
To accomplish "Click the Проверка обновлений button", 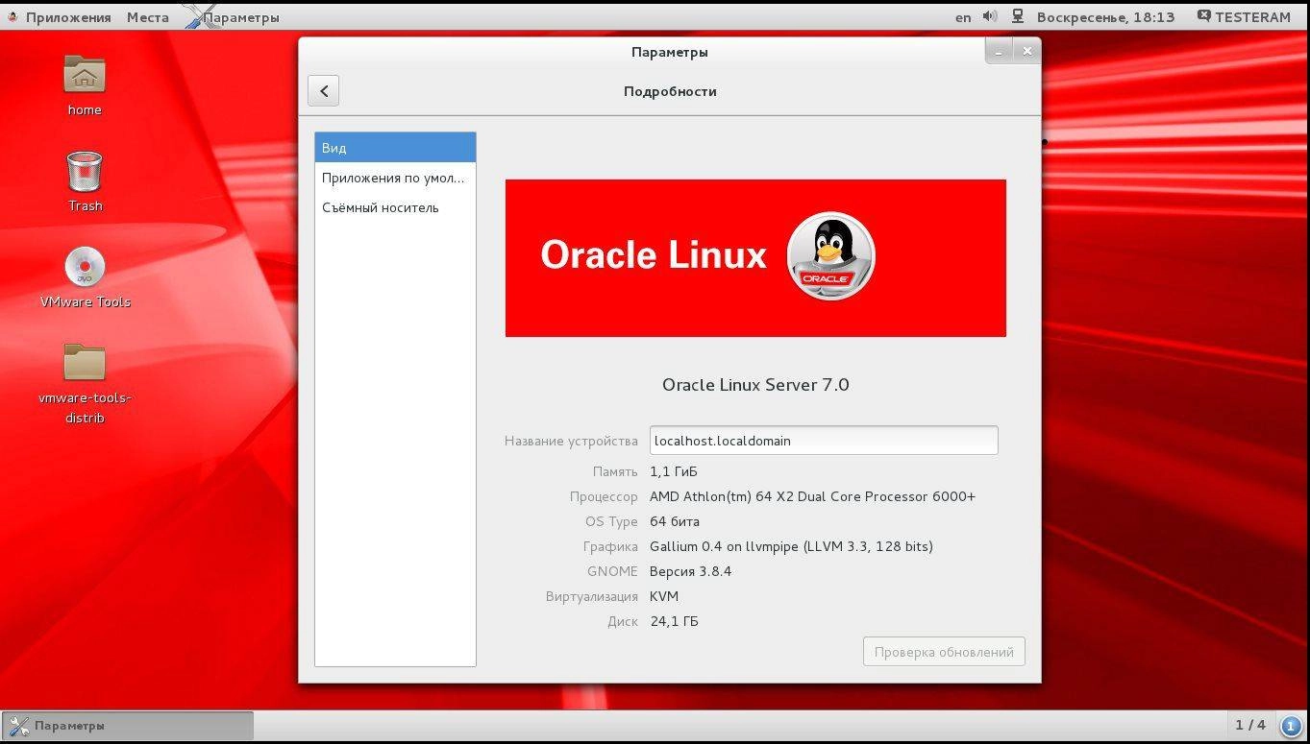I will tap(944, 652).
